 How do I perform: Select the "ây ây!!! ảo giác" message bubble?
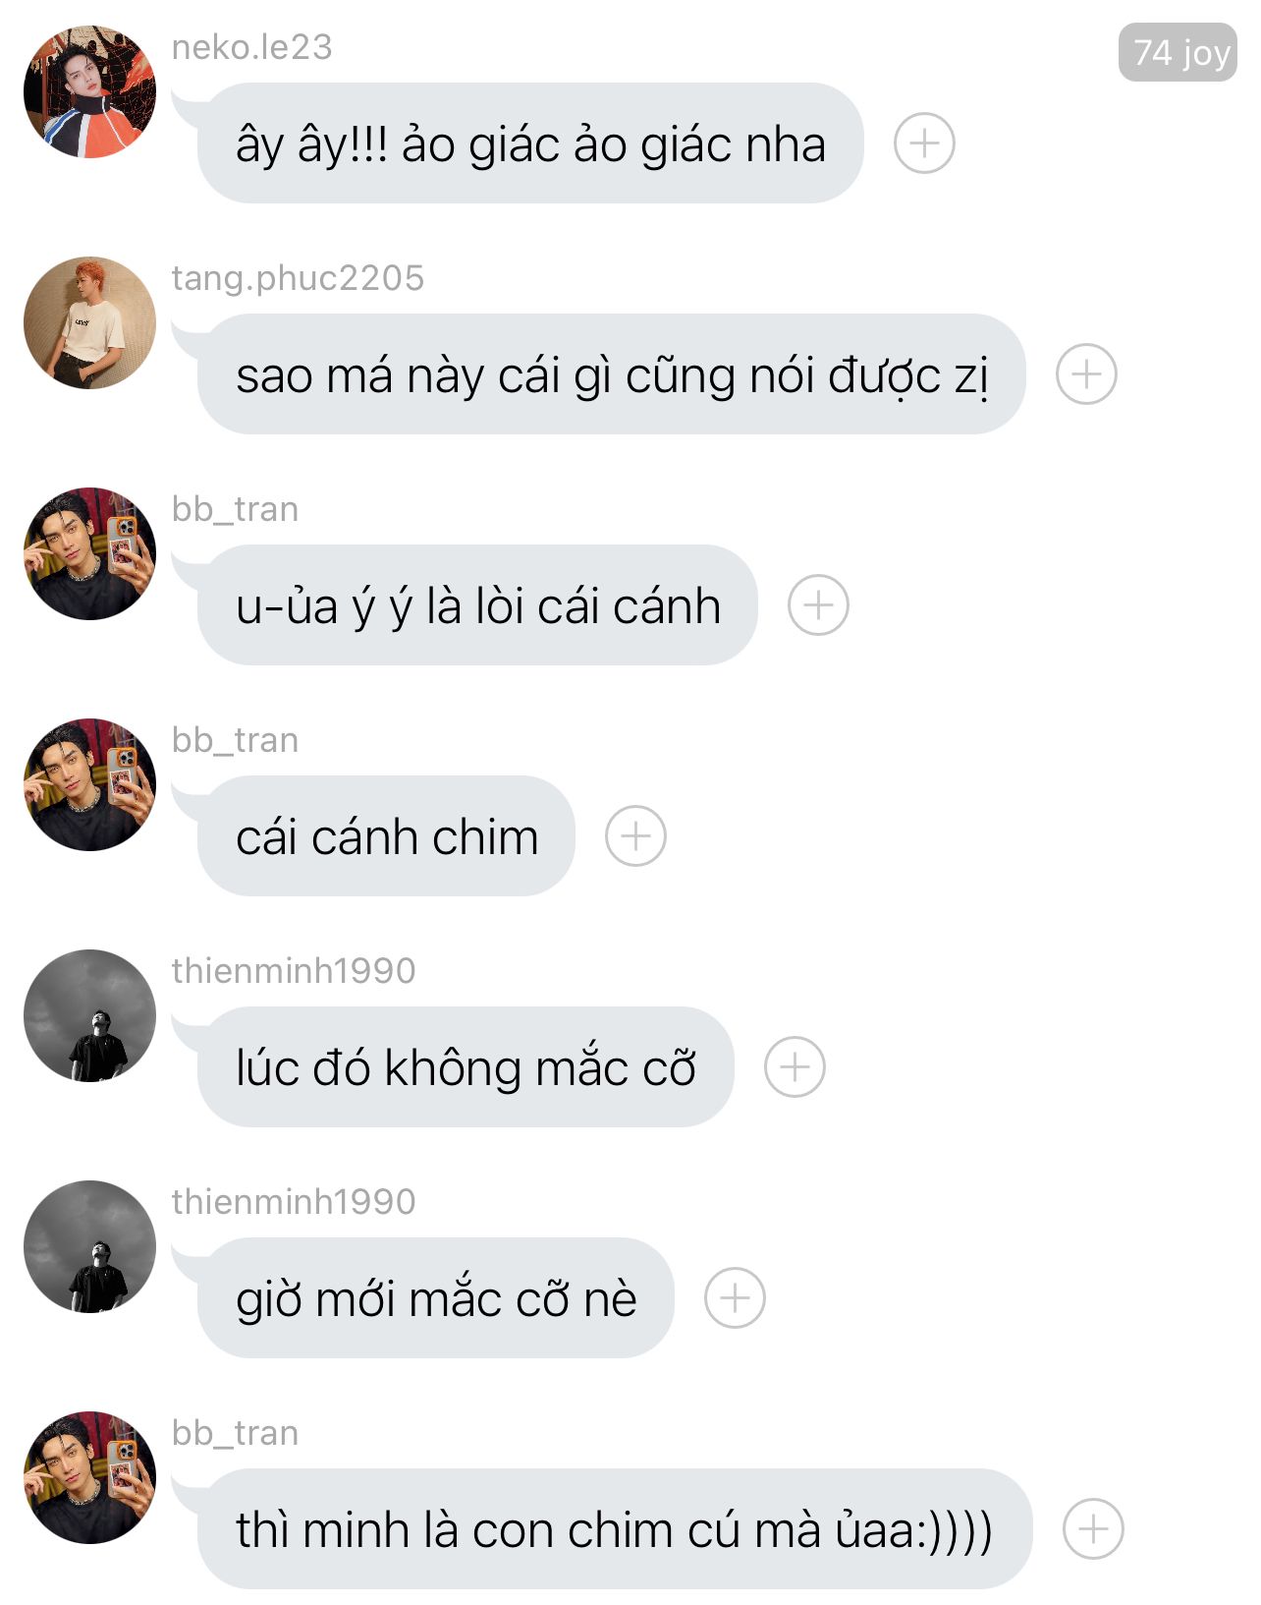tap(530, 143)
